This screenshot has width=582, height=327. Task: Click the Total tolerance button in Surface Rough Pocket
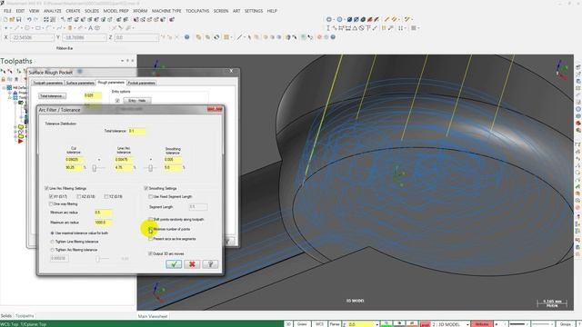point(53,96)
